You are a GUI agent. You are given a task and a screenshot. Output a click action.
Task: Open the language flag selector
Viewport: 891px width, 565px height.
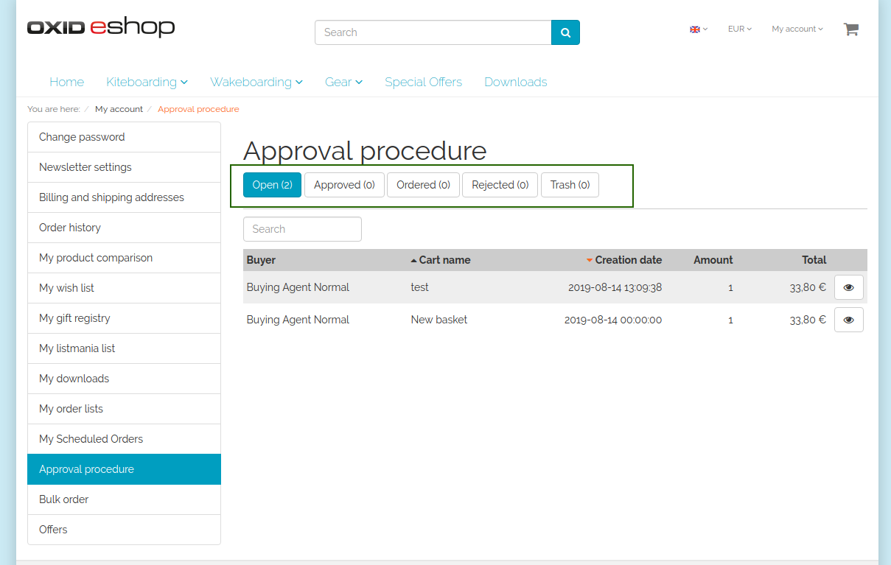(x=698, y=29)
